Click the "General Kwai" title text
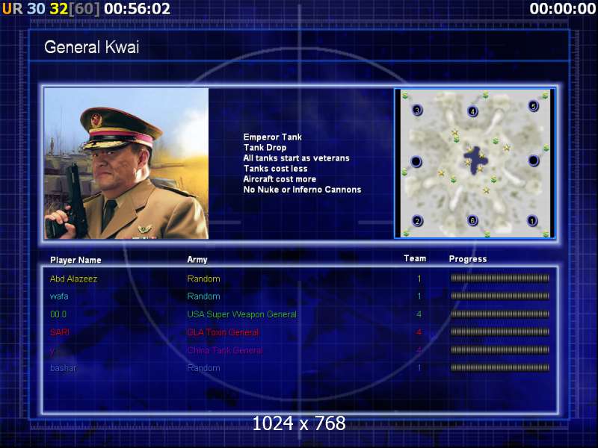 click(91, 47)
